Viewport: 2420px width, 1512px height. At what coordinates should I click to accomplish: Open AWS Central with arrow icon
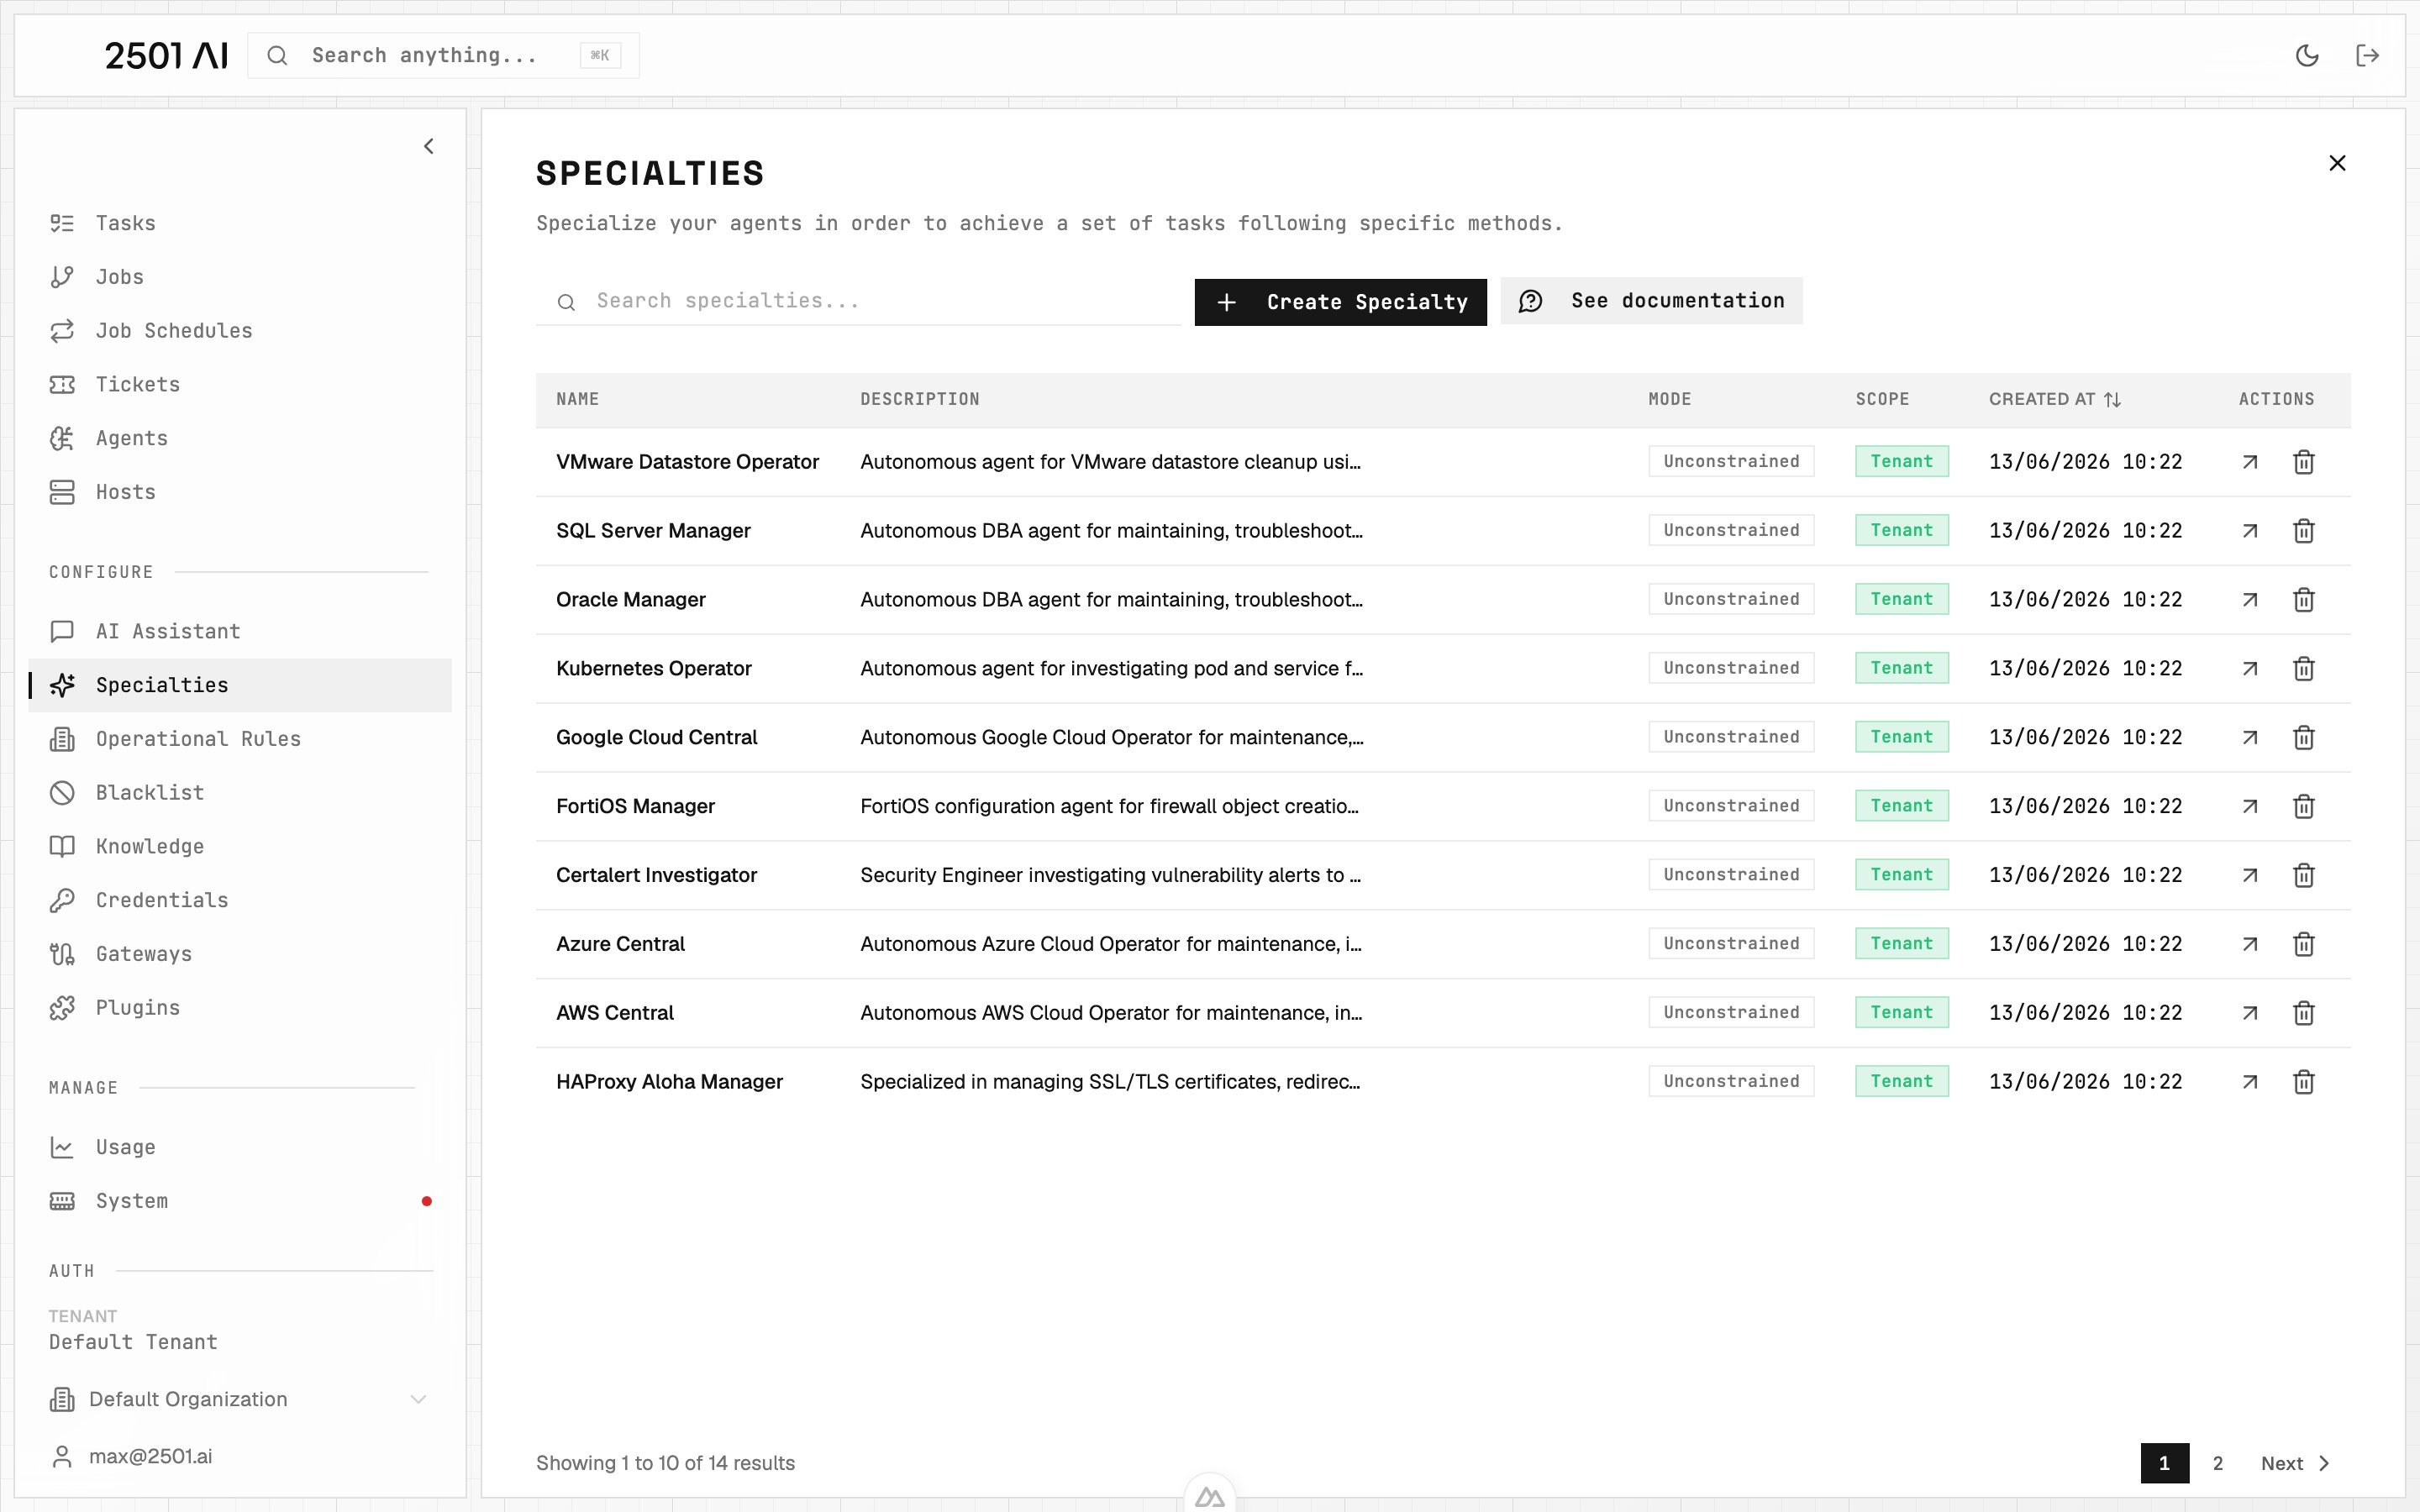(2250, 1014)
